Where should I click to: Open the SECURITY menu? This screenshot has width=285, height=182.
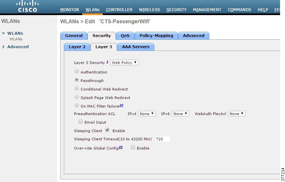[176, 10]
